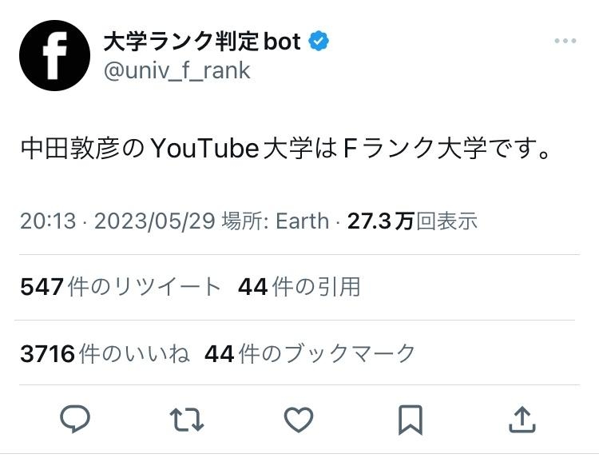Like the tweet with the heart icon
The height and width of the screenshot is (458, 599).
[299, 420]
